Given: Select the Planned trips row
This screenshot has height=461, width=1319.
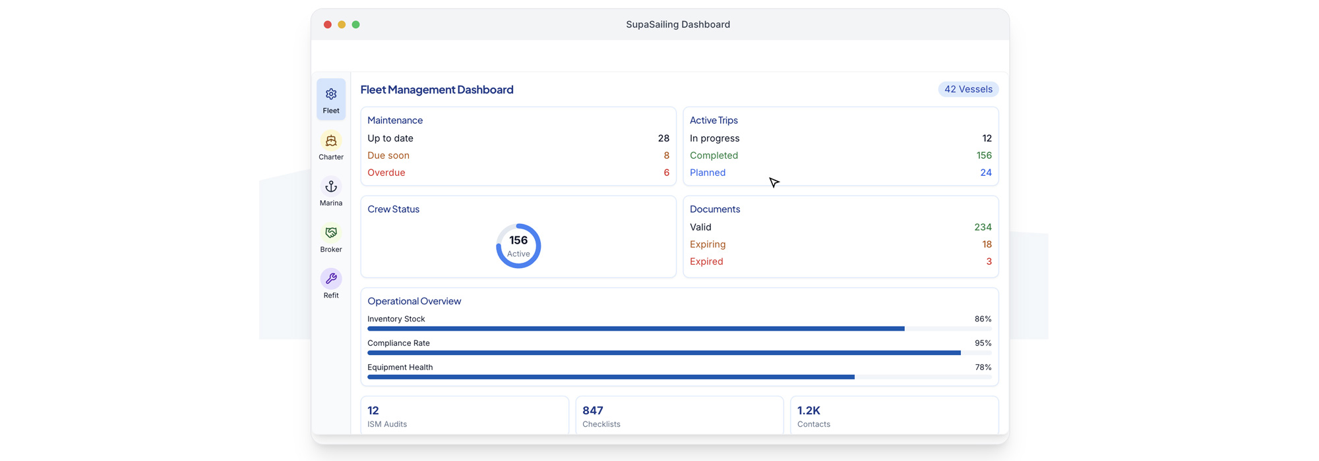Looking at the screenshot, I should (x=840, y=173).
